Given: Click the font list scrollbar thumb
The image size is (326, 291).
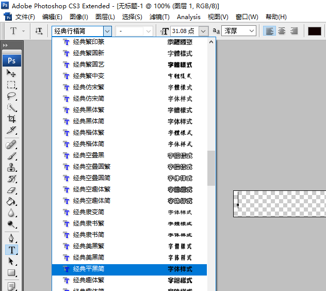Looking at the screenshot, I should coord(211,168).
